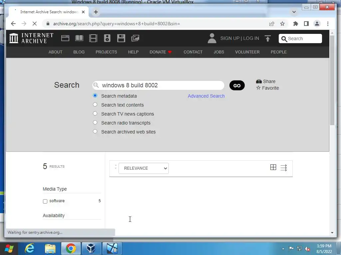
Task: Open the Web (Wayback) media icon
Action: coord(65,39)
